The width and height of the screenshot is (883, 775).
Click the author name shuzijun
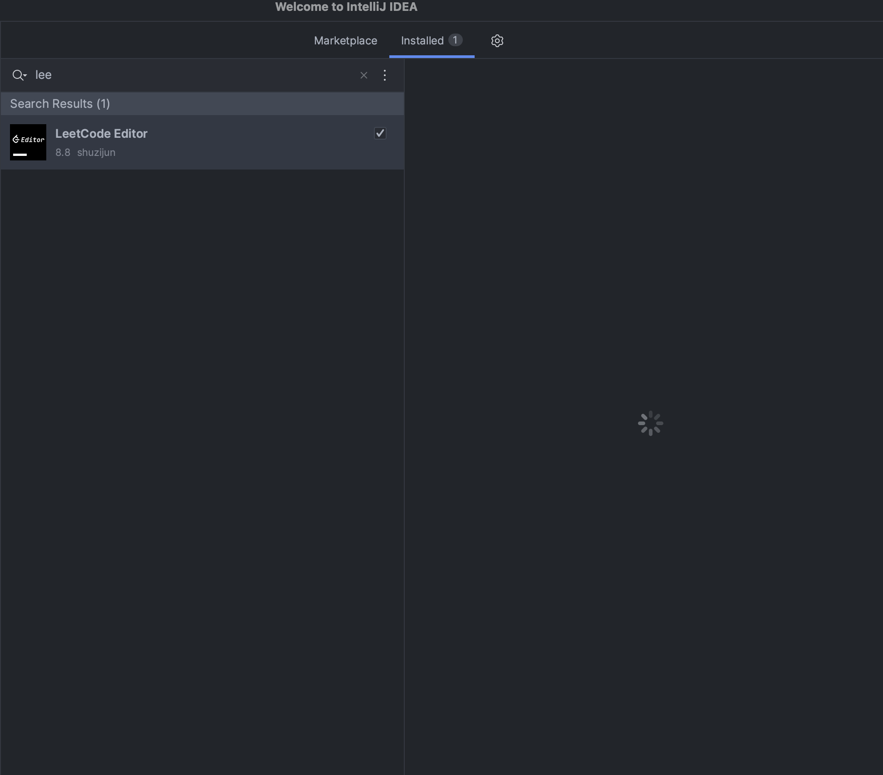coord(96,153)
